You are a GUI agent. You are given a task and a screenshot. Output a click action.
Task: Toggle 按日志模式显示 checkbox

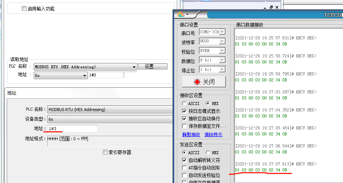tap(184, 111)
